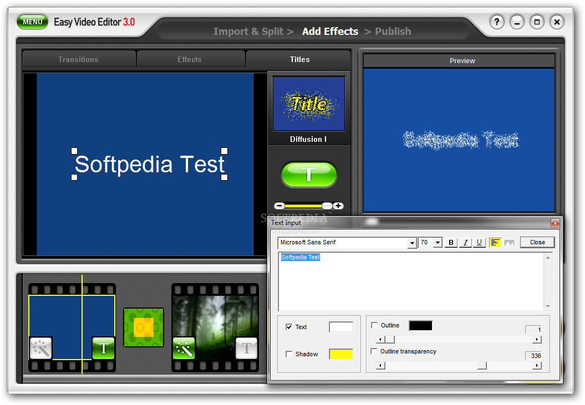Minimize the Easy Video Editor window
This screenshot has height=405, width=585.
[x=517, y=22]
